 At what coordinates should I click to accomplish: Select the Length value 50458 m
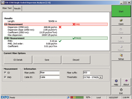(53, 21)
